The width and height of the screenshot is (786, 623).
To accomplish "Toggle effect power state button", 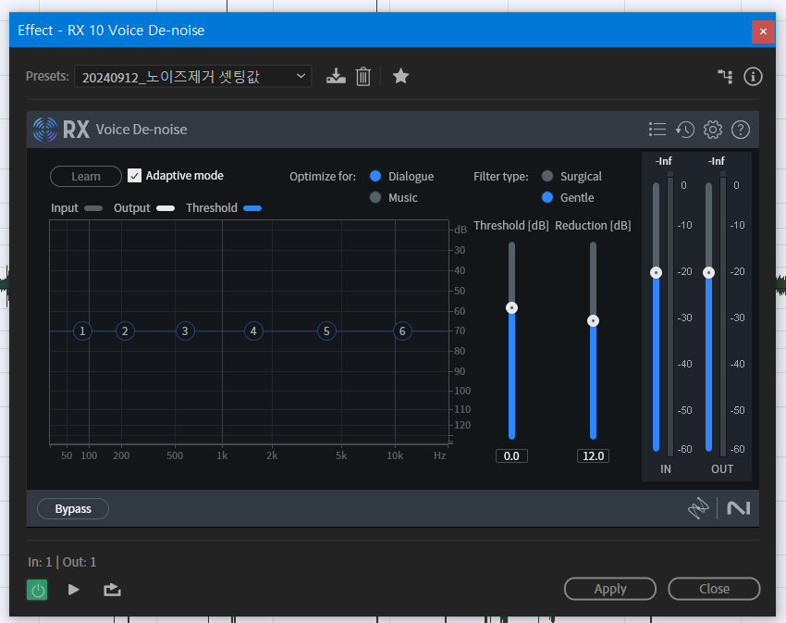I will (x=37, y=590).
